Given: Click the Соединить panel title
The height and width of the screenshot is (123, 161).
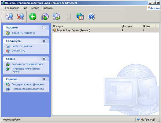Looking at the screenshot, I should (13, 41).
